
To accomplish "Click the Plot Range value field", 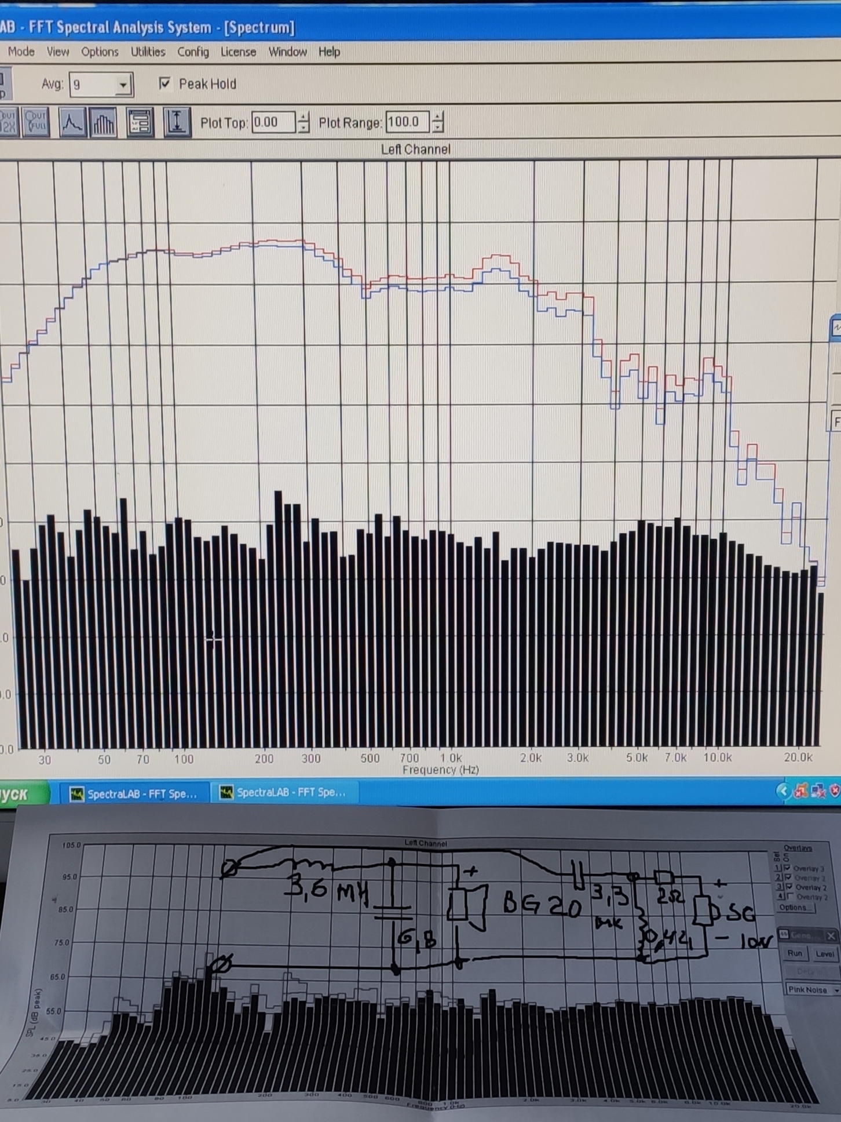I will point(408,122).
